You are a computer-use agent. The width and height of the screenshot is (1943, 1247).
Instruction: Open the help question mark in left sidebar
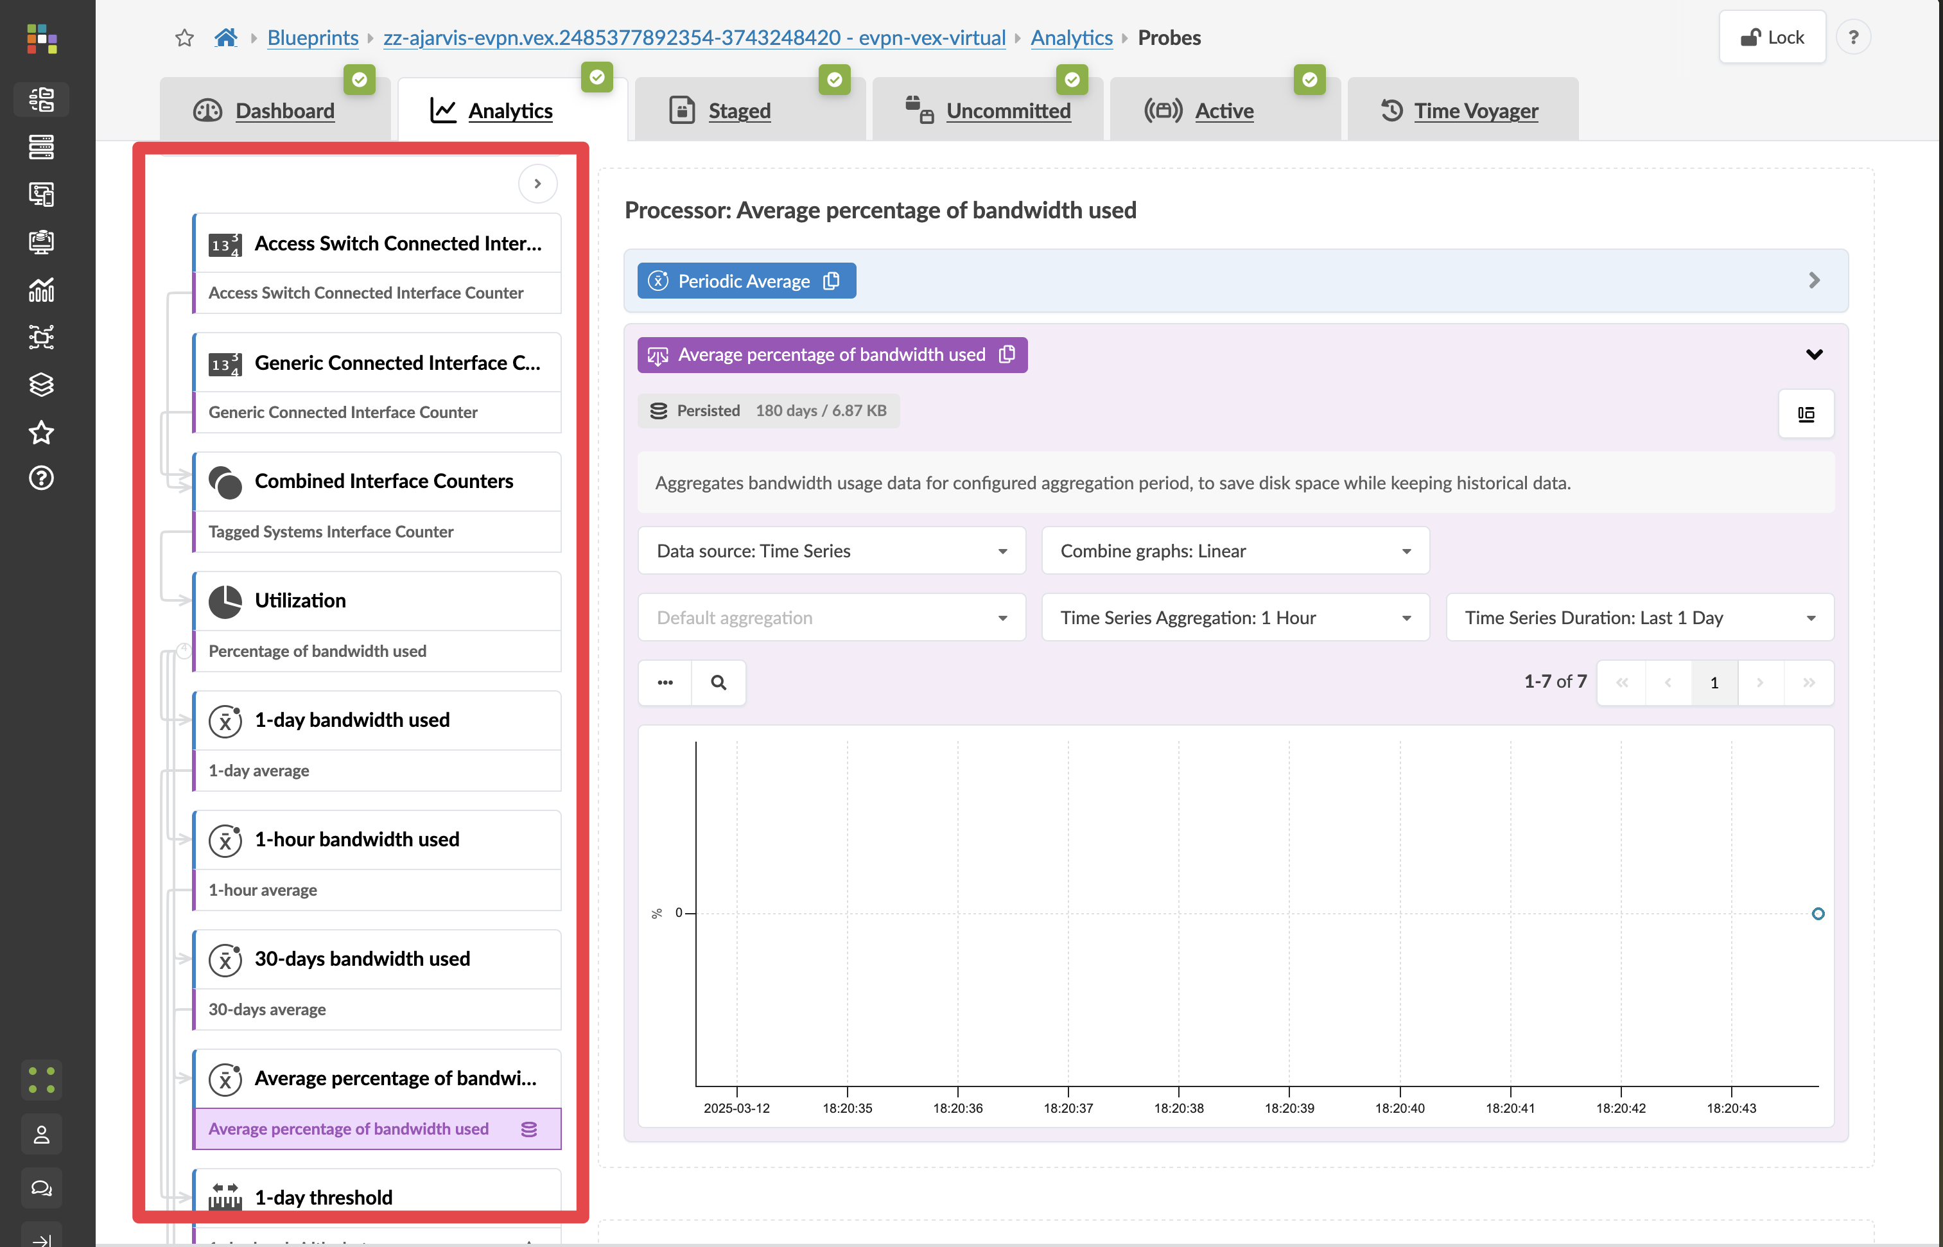tap(41, 478)
